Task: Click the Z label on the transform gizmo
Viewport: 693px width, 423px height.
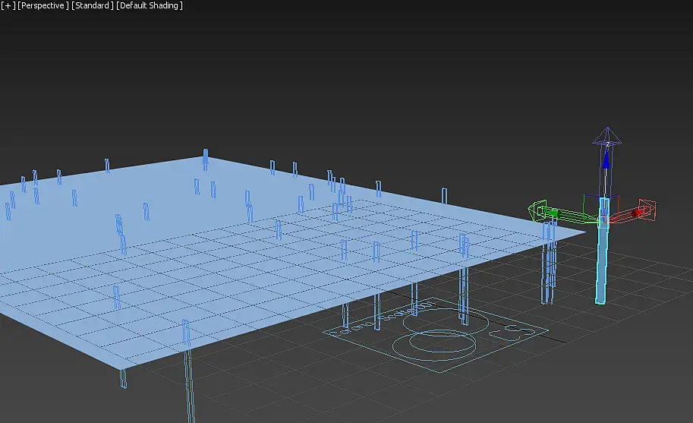Action: click(607, 143)
